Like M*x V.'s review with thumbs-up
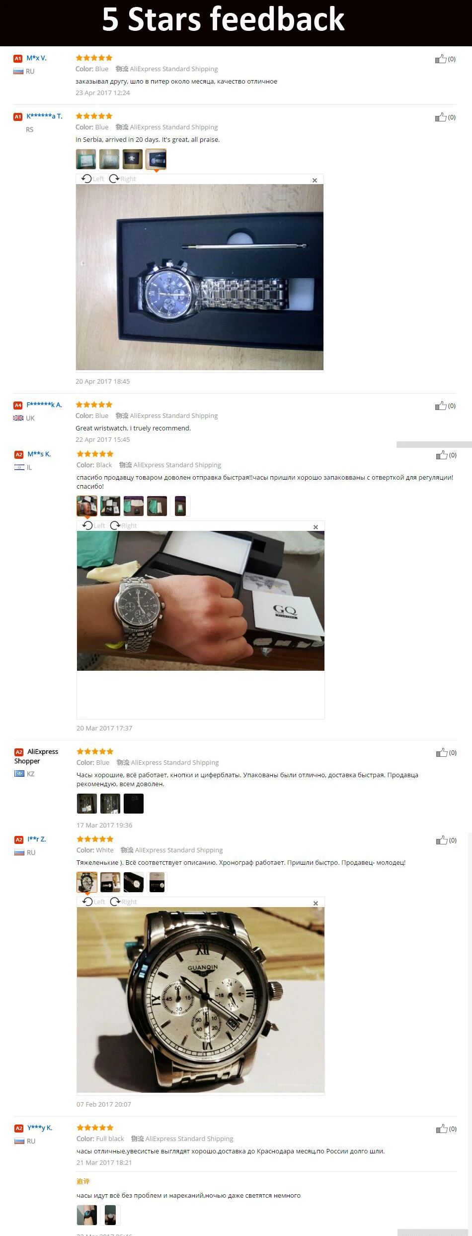 click(441, 59)
